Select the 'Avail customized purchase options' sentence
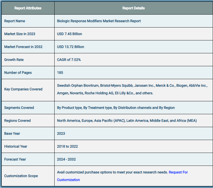This screenshot has width=213, height=188. [x=112, y=172]
